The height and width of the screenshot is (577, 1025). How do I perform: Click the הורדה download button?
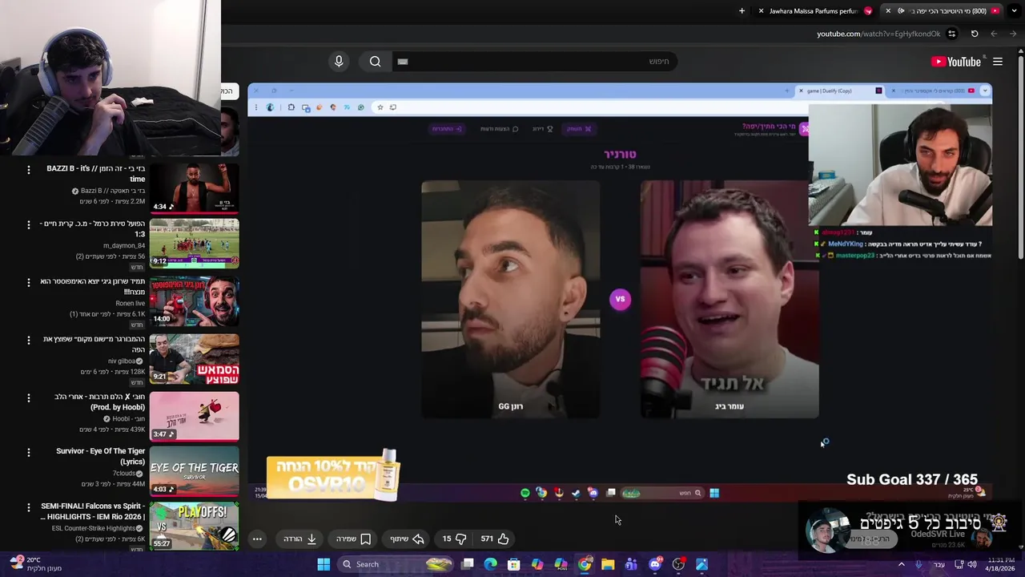pyautogui.click(x=300, y=539)
